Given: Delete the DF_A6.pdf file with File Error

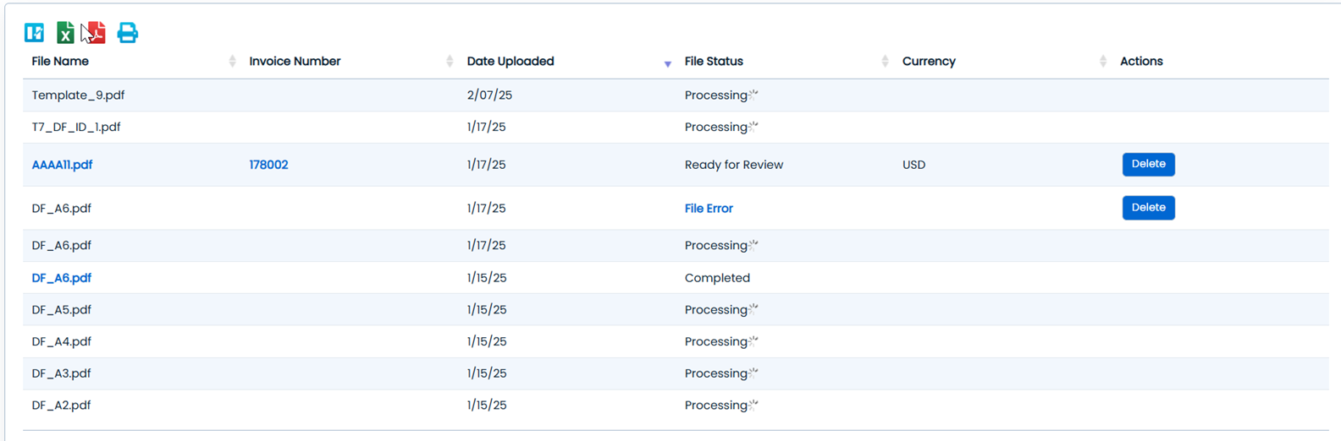Looking at the screenshot, I should (1148, 208).
